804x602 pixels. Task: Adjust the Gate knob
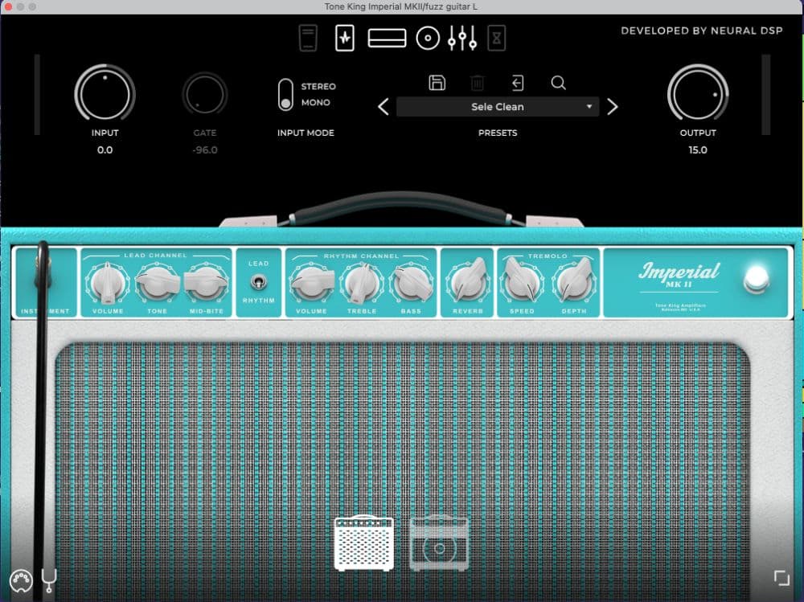tap(204, 94)
